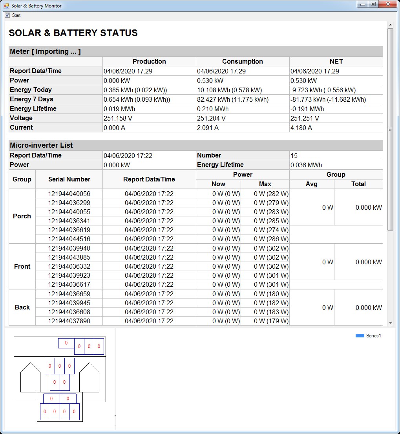
Task: Click consumption power value 0.530 kW
Action: 243,81
